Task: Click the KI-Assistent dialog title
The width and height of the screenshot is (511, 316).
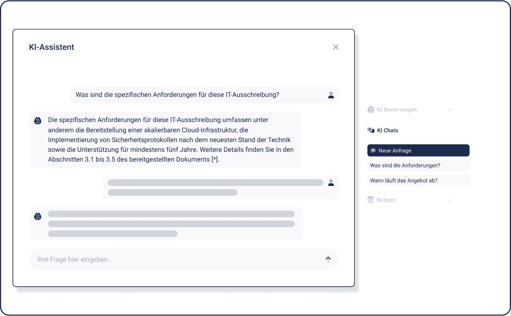Action: point(52,47)
